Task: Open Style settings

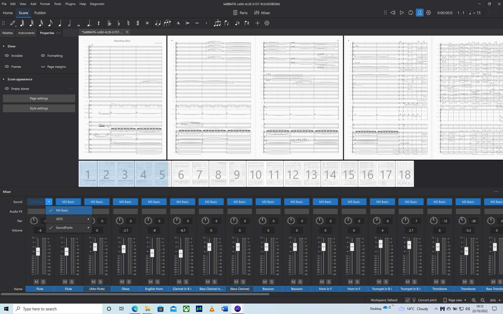Action: (x=39, y=108)
